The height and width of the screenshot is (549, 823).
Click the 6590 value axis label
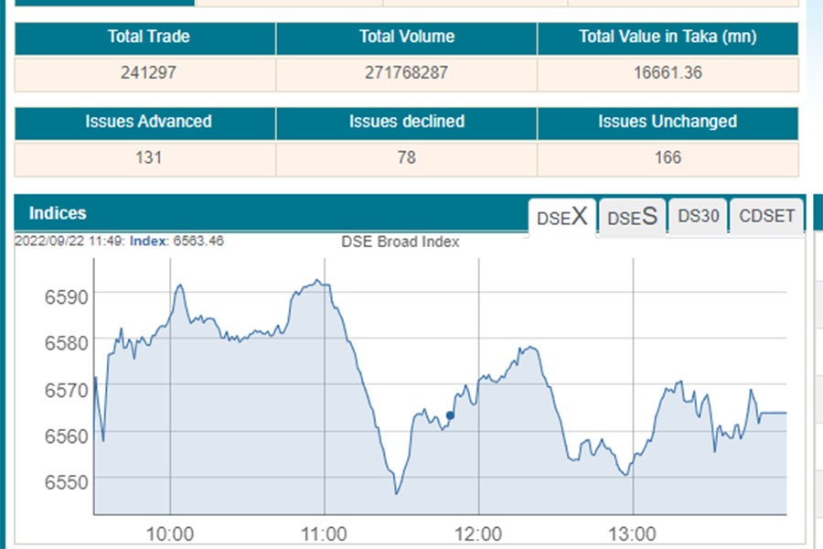point(64,296)
